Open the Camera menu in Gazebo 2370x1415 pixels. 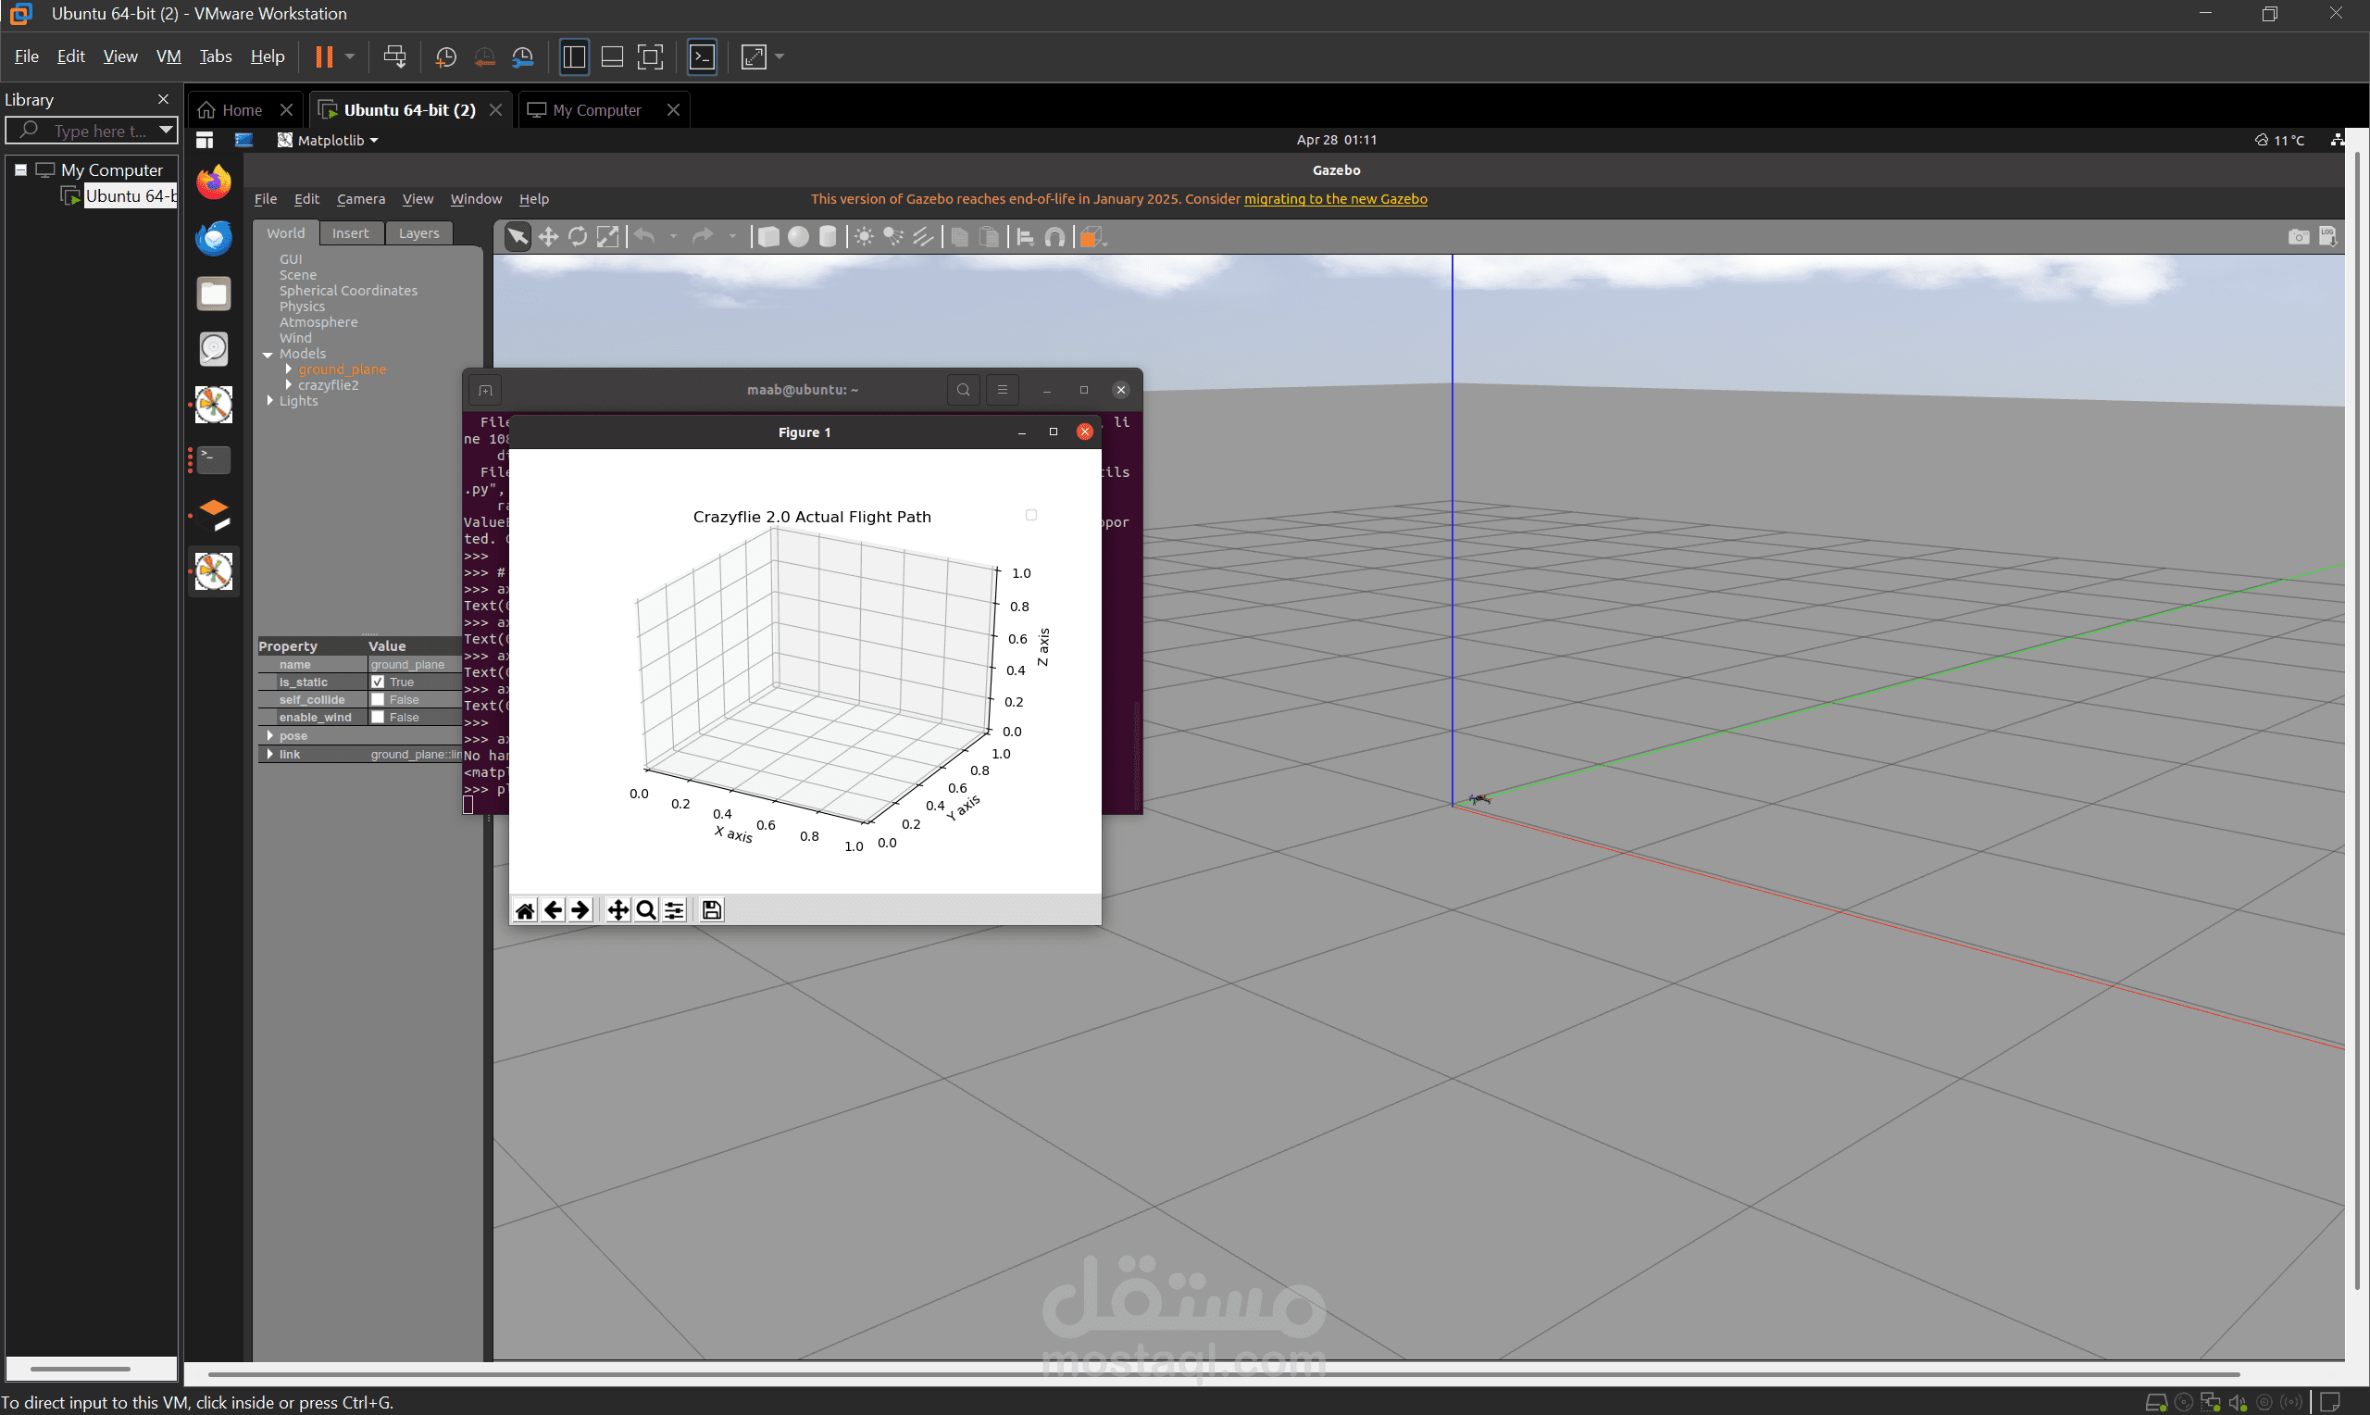[360, 198]
